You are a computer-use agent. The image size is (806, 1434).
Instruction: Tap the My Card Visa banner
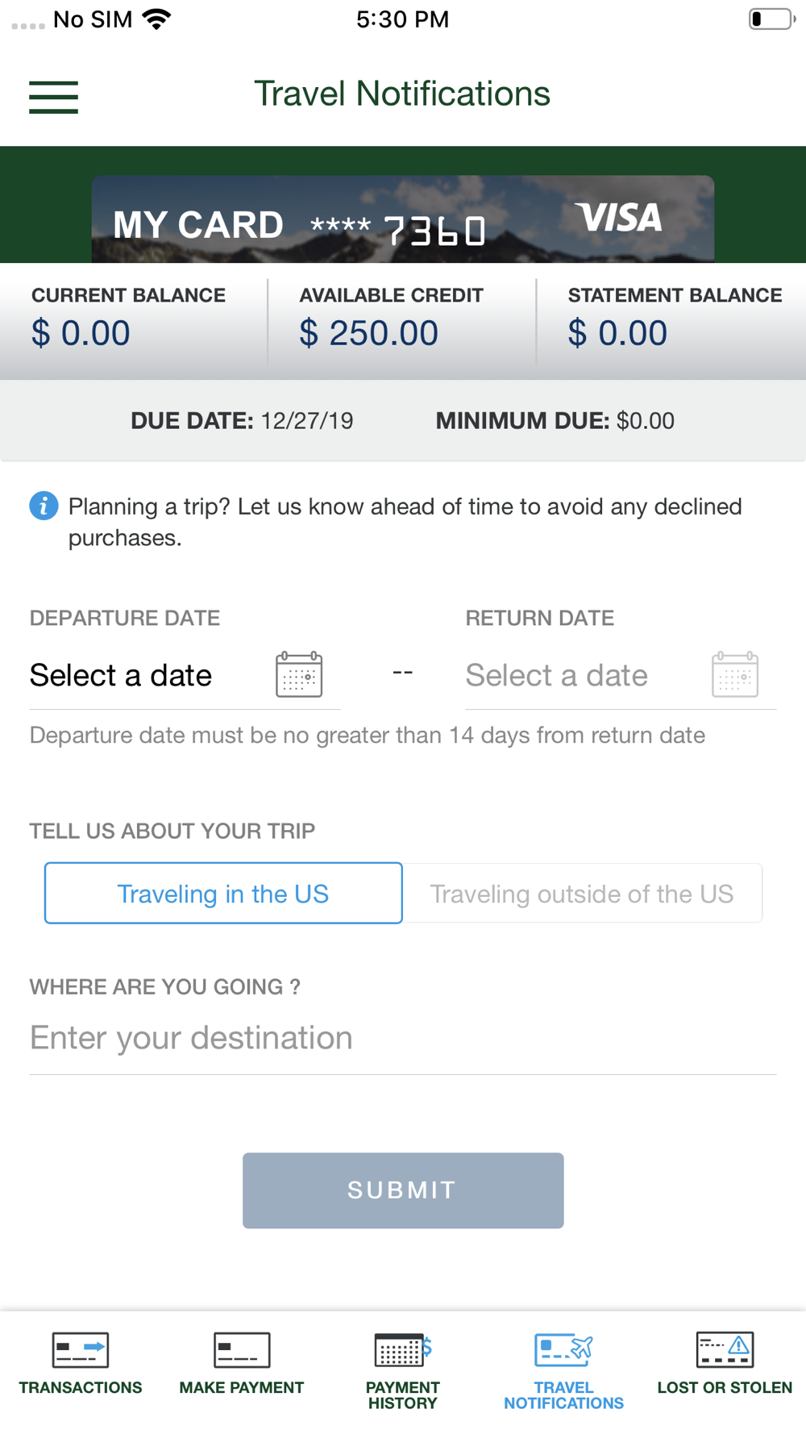tap(403, 219)
